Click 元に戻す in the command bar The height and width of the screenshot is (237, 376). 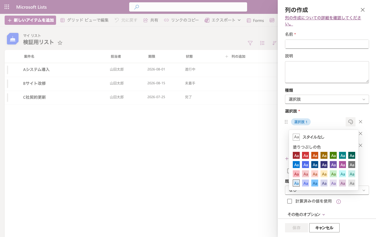pos(126,20)
